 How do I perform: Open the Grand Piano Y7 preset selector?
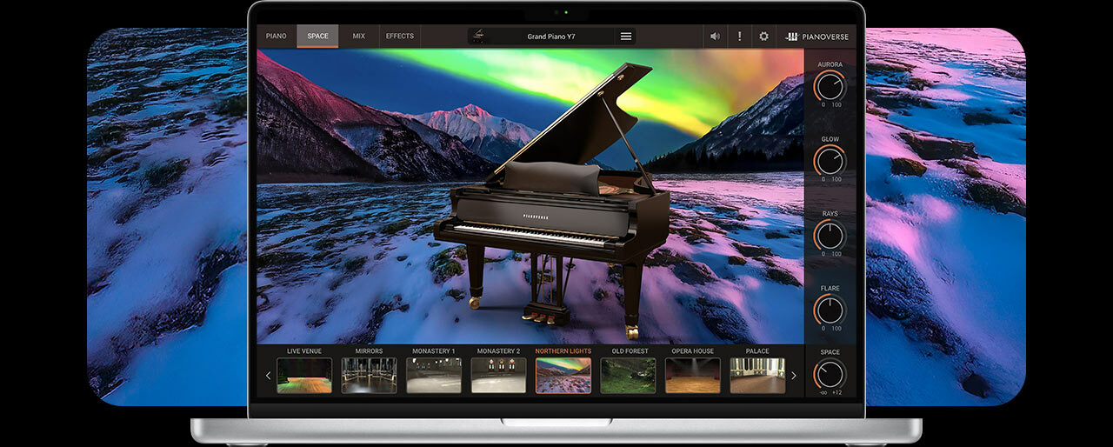[551, 37]
